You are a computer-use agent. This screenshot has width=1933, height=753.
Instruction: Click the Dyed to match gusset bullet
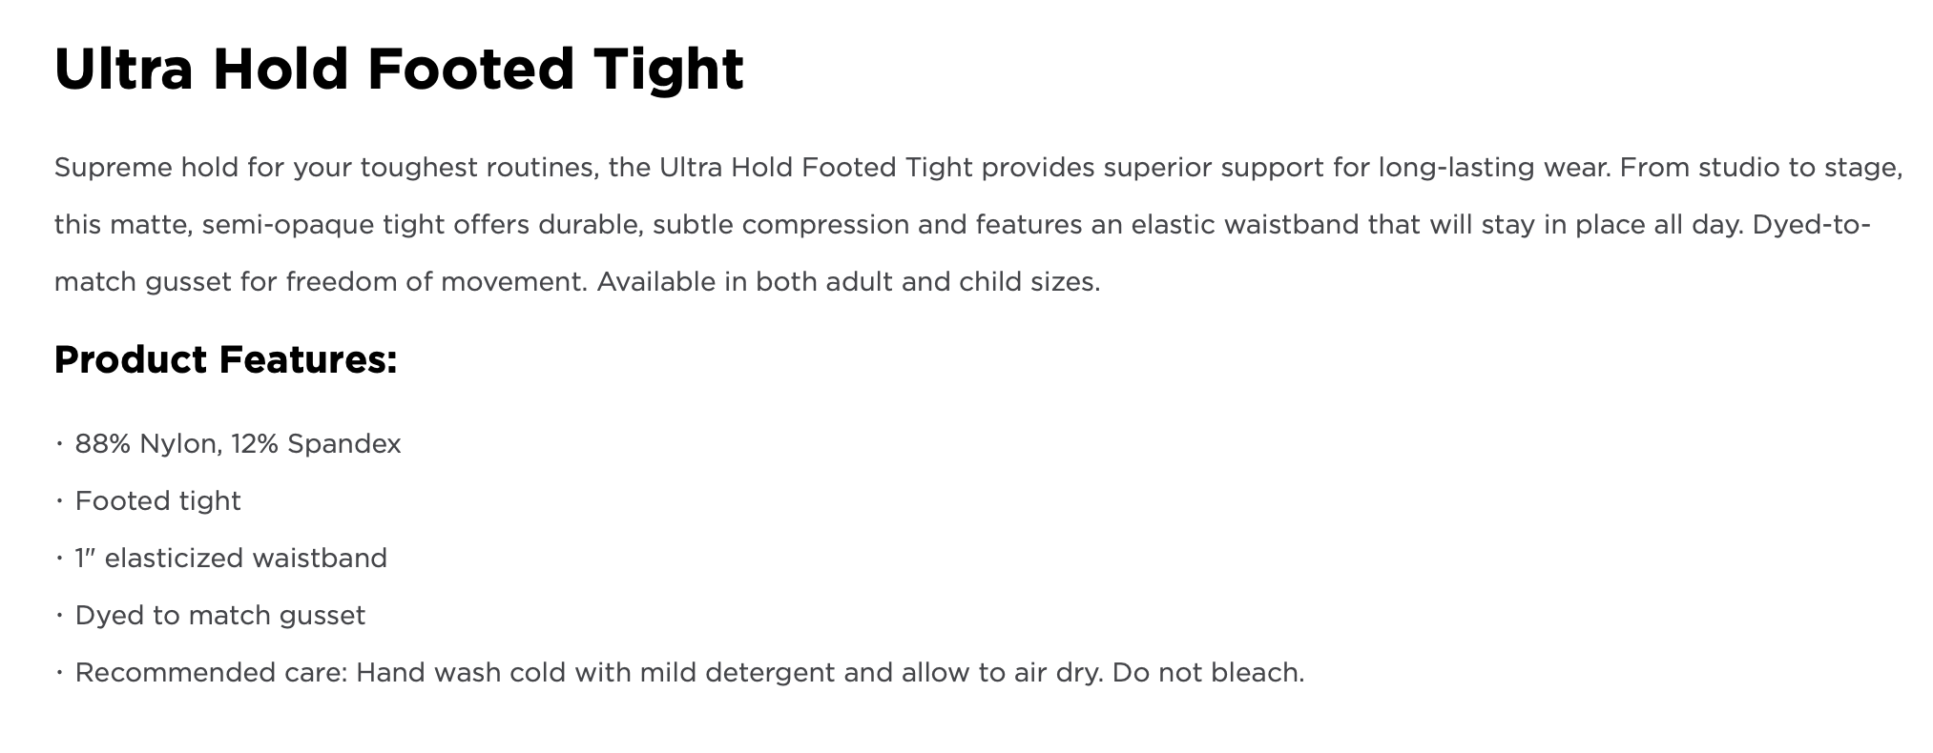(x=219, y=616)
